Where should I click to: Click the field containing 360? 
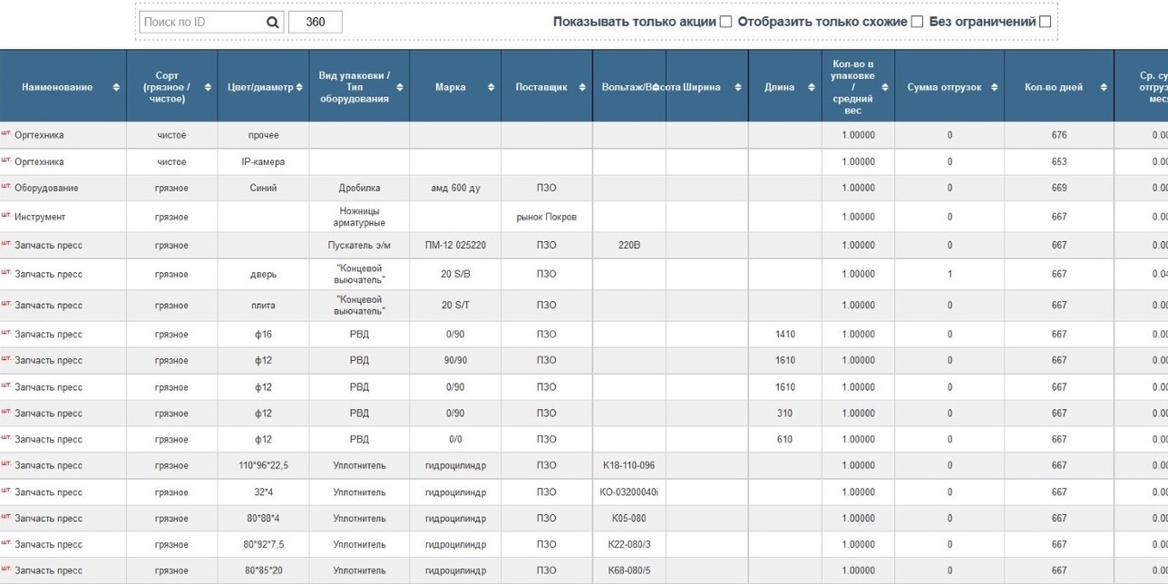pos(316,23)
